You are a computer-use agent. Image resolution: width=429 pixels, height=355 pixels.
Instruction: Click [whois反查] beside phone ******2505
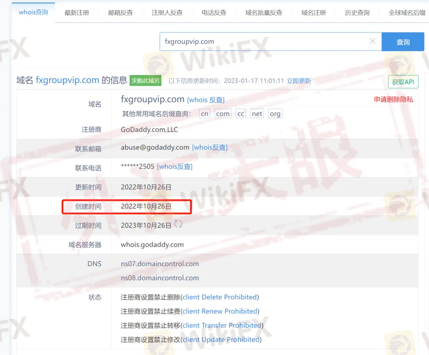point(175,166)
